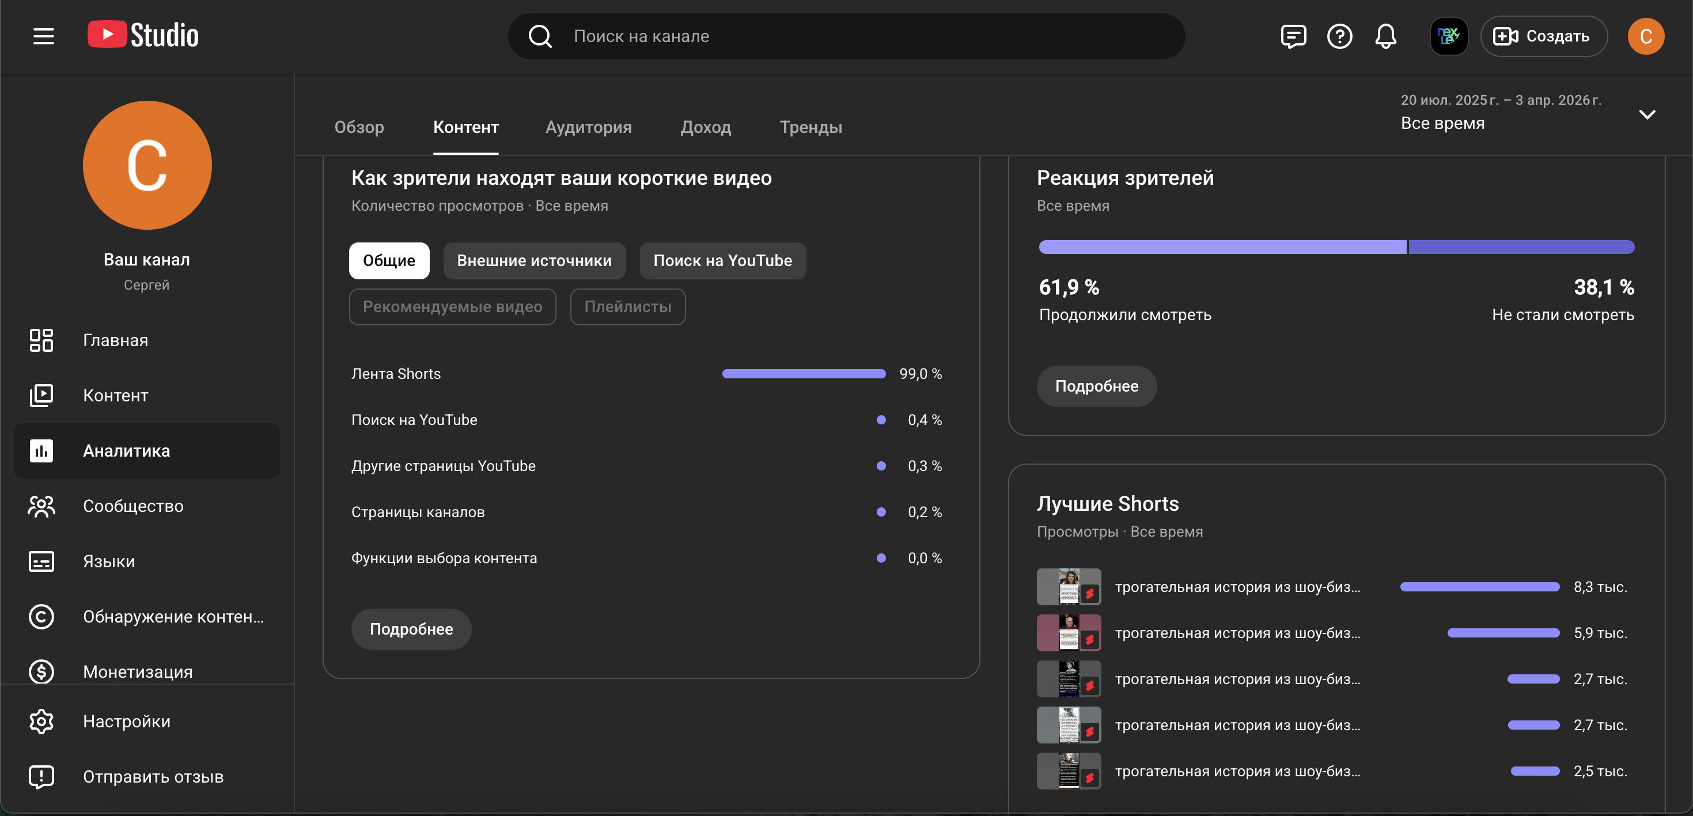Open the Создать create menu
This screenshot has width=1693, height=816.
[x=1543, y=36]
